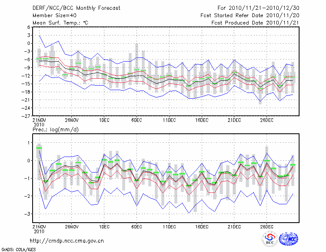Click the Fcst Started Refer Date line
Viewport: 326px width, 252px height.
[250, 15]
